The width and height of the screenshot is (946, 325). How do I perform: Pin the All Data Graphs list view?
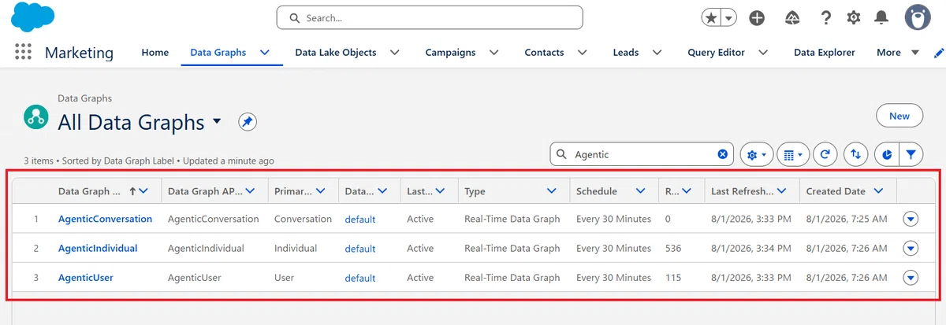click(x=248, y=122)
